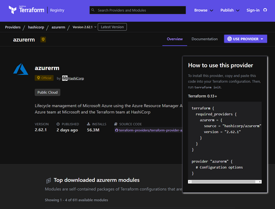Click the globe icon on Use Provider

pos(229,39)
